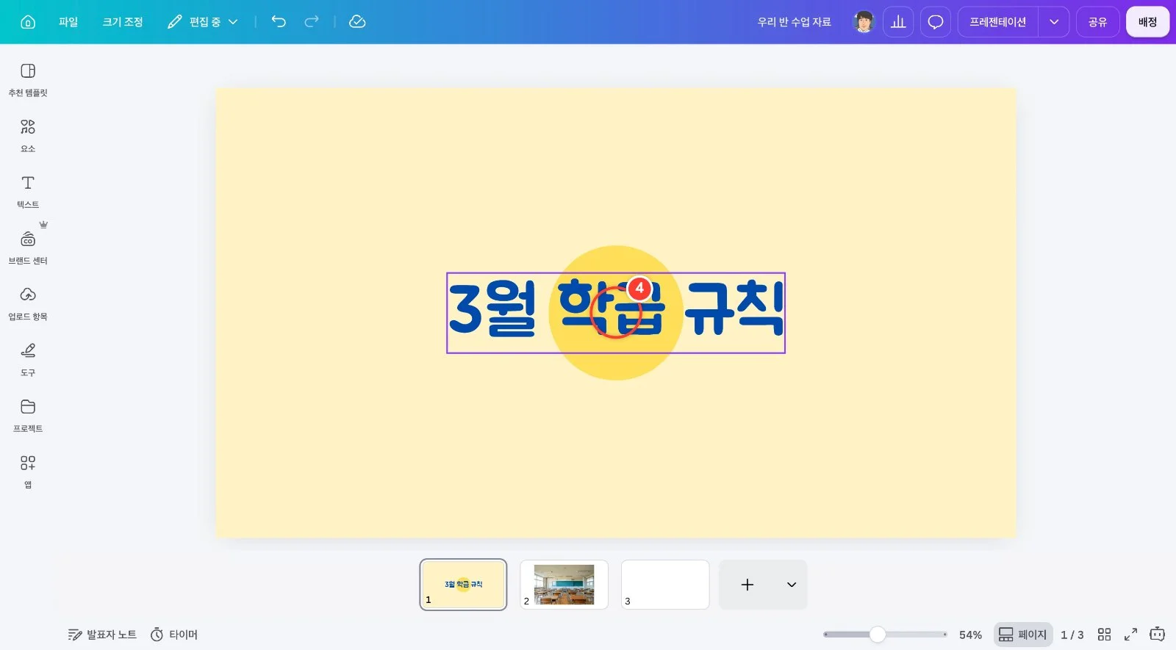Image resolution: width=1176 pixels, height=650 pixels.
Task: Open the 파일 menu
Action: (68, 22)
